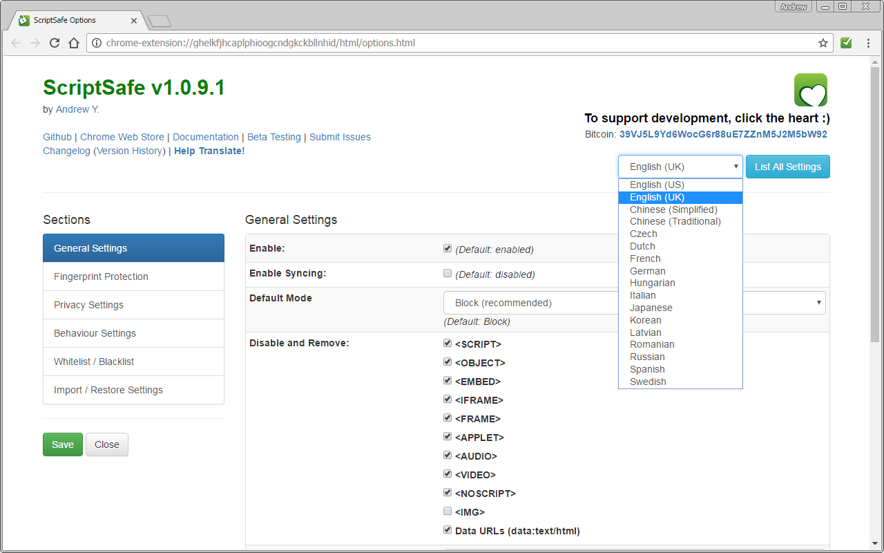Go forward to the next page
Screen dimensions: 884x553
coord(35,43)
